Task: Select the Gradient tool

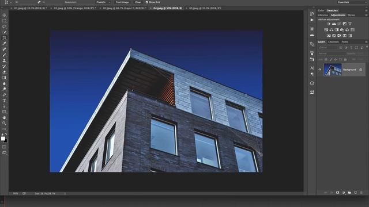Action: tap(4, 78)
